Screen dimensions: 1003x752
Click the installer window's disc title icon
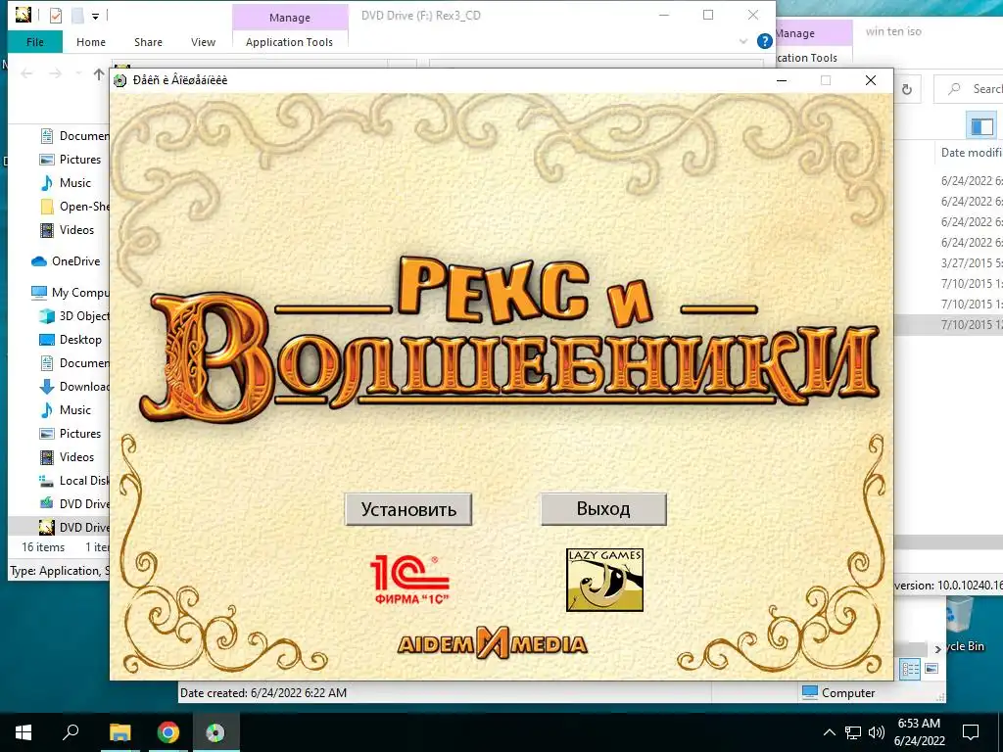[x=119, y=80]
